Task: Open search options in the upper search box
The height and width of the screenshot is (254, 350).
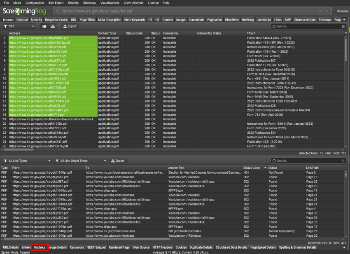Action: (343, 26)
